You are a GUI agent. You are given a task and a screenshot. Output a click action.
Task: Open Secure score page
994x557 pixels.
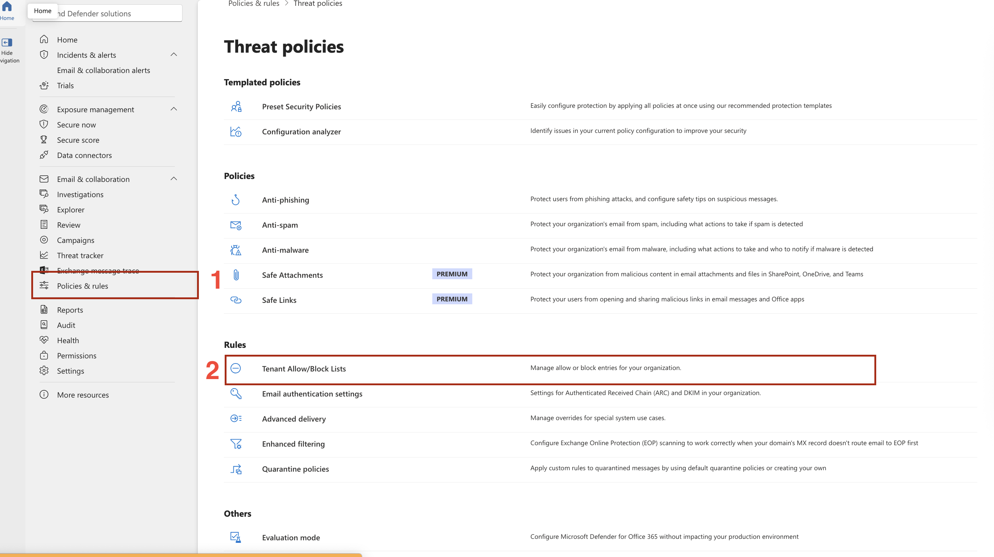pyautogui.click(x=78, y=140)
